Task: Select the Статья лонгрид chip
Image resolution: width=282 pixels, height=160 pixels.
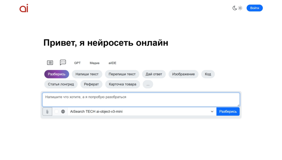Action: 61,84
